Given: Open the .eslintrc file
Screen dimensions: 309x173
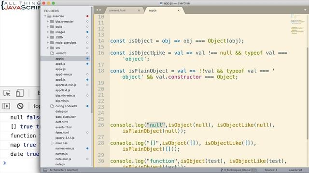Looking at the screenshot, I should pyautogui.click(x=61, y=53).
